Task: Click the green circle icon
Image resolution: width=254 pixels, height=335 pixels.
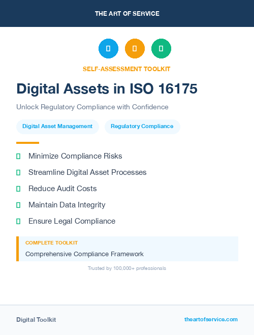Action: [161, 48]
